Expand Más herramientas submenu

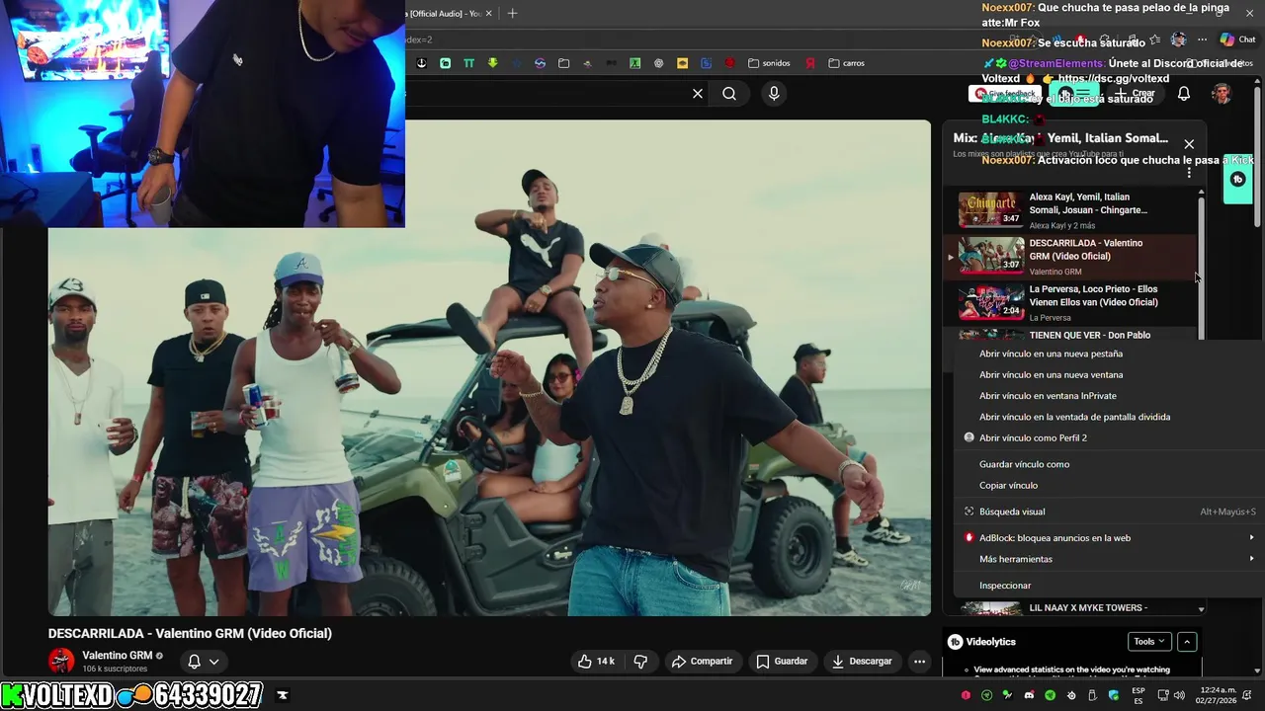[1107, 559]
